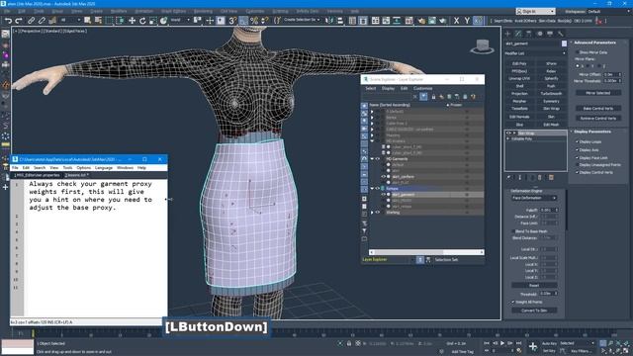Click the object color swatch beside name field
Screen dimensions: 633x356
[x=564, y=44]
